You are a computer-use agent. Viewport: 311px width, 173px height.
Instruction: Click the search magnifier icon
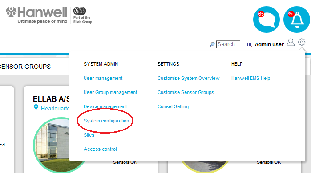click(x=212, y=44)
